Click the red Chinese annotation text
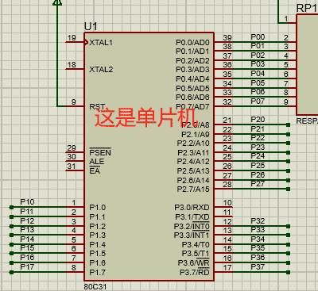The image size is (318, 291). coord(146,117)
